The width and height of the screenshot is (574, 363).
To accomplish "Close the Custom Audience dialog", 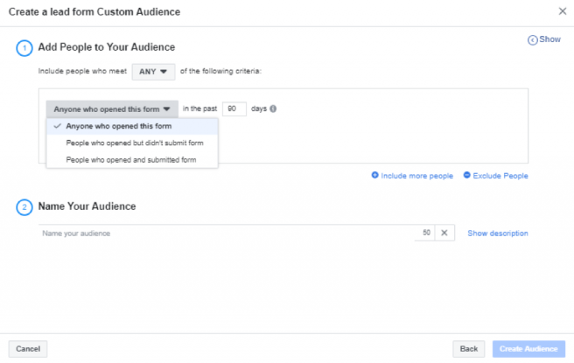I will [563, 11].
